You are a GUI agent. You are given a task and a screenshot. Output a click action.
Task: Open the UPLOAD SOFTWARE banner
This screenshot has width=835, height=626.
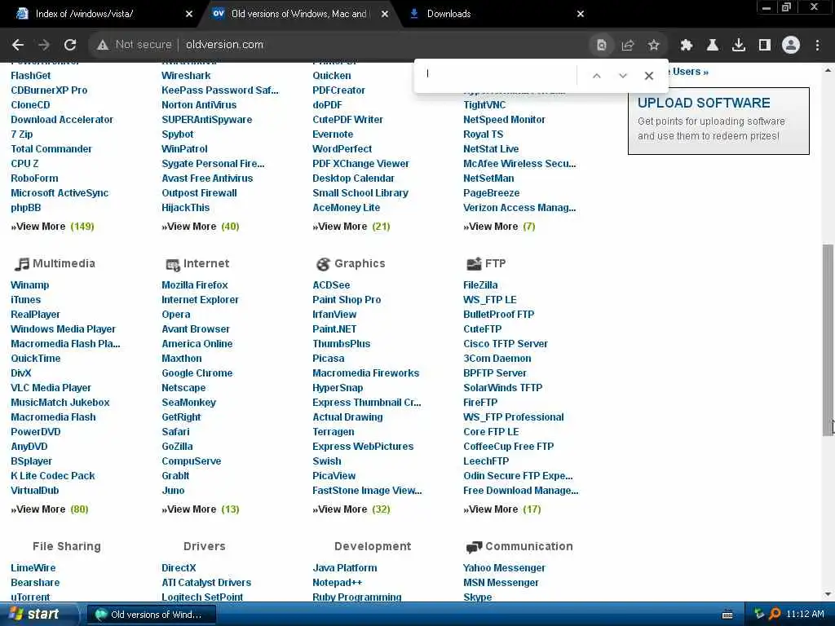click(x=718, y=121)
